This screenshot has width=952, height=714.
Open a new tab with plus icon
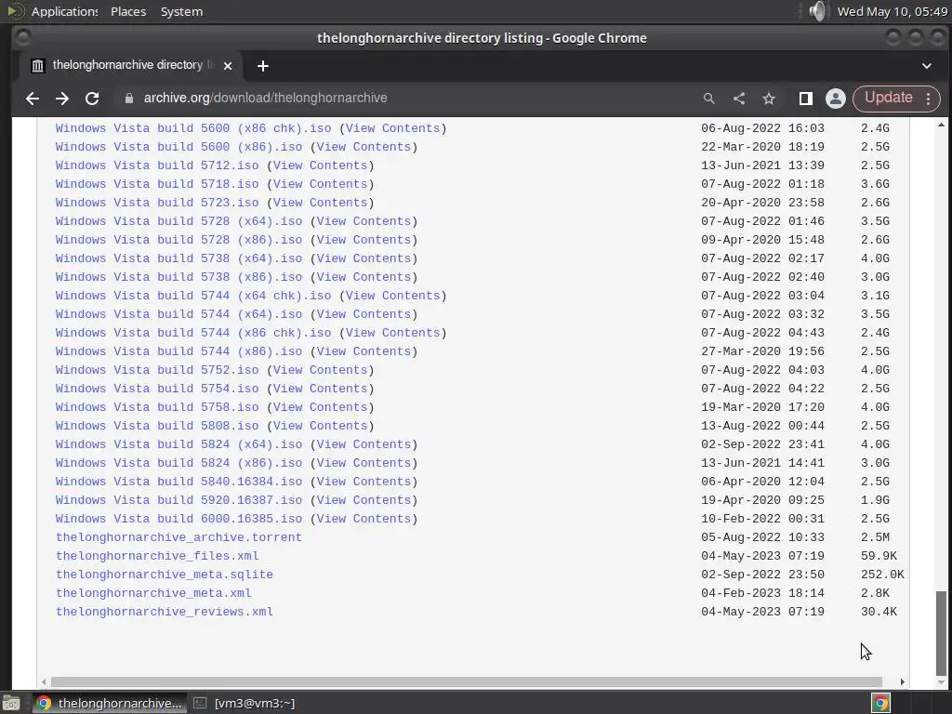coord(263,66)
